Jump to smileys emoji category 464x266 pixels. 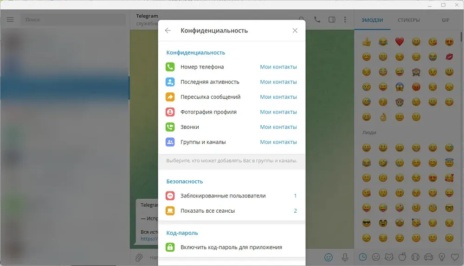pyautogui.click(x=376, y=257)
